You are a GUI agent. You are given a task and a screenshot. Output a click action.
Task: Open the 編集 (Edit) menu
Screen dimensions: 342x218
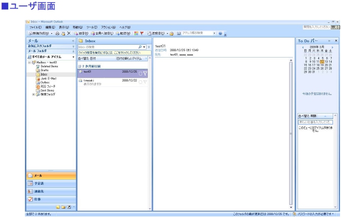(x=50, y=27)
